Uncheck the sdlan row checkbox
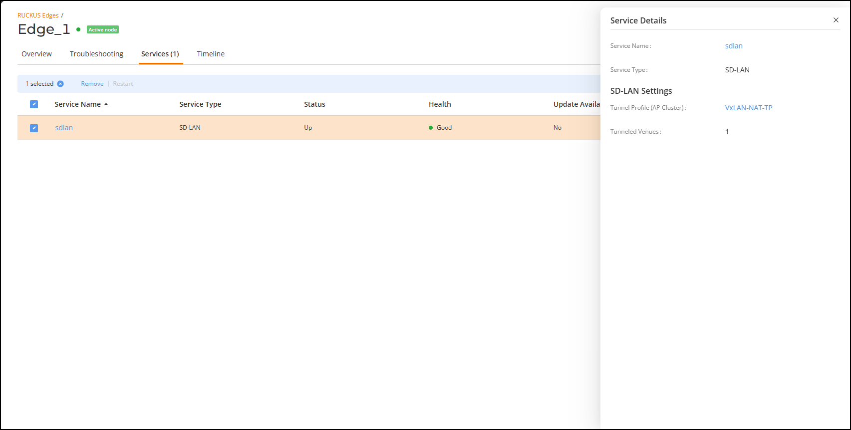 pos(34,128)
